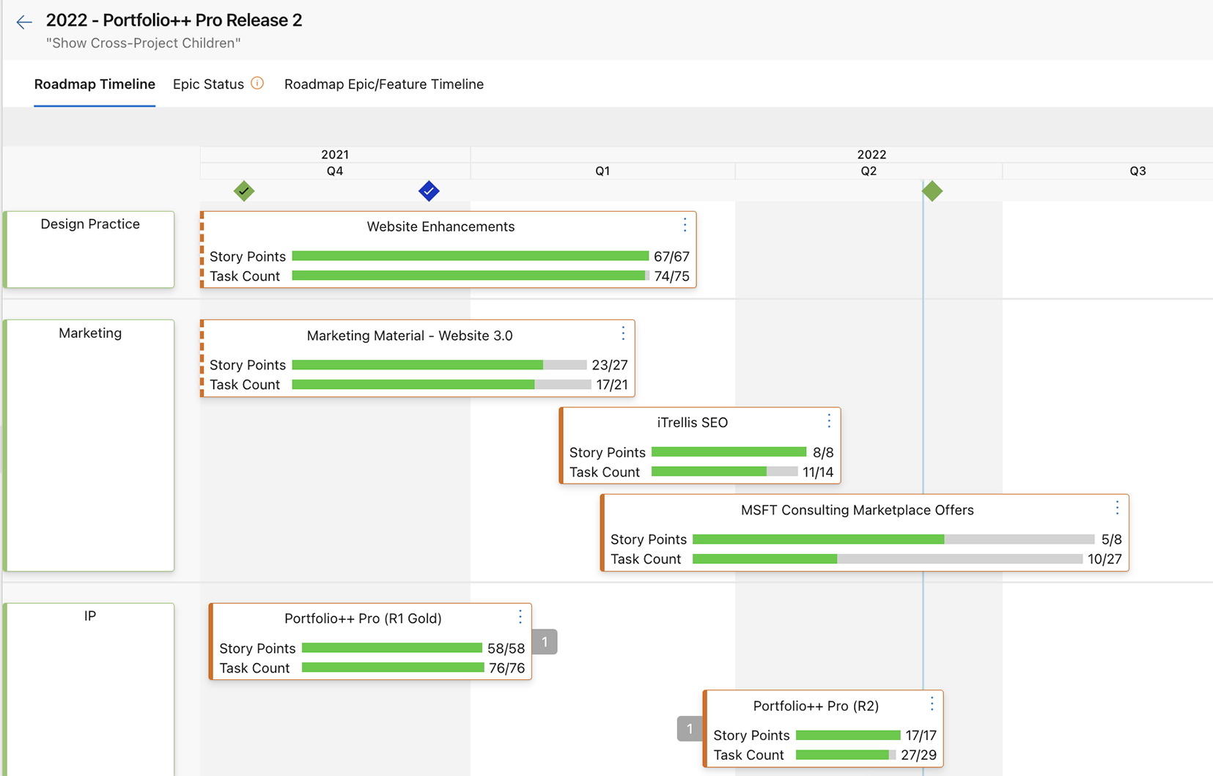Click Website Enhancements Story Points progress bar
The image size is (1213, 776).
click(471, 256)
